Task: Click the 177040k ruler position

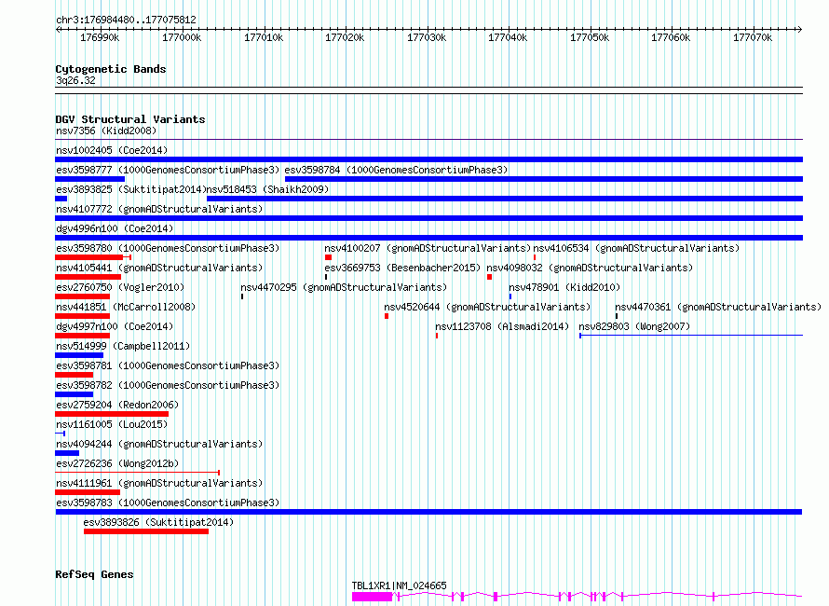Action: coord(508,37)
